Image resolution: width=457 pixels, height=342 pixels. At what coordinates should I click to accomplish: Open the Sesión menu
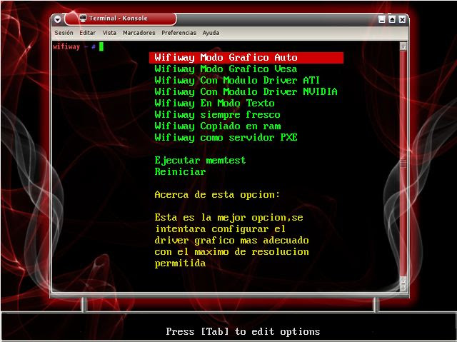(64, 33)
